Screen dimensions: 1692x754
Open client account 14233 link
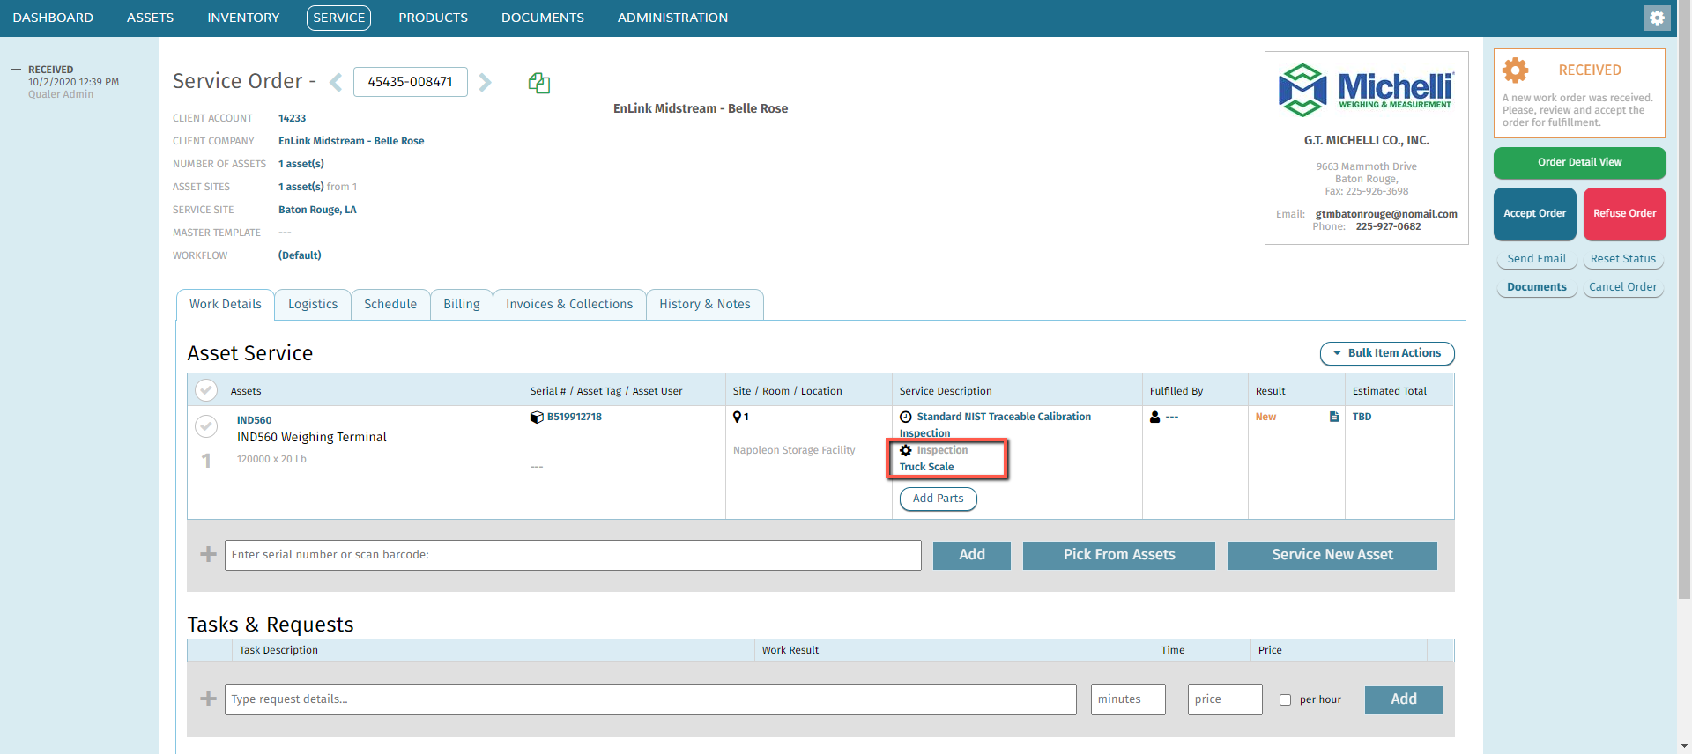[x=292, y=118]
